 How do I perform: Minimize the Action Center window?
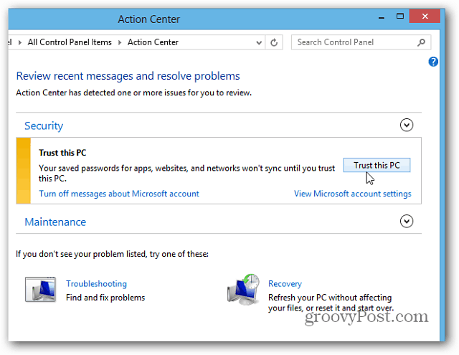(381, 17)
